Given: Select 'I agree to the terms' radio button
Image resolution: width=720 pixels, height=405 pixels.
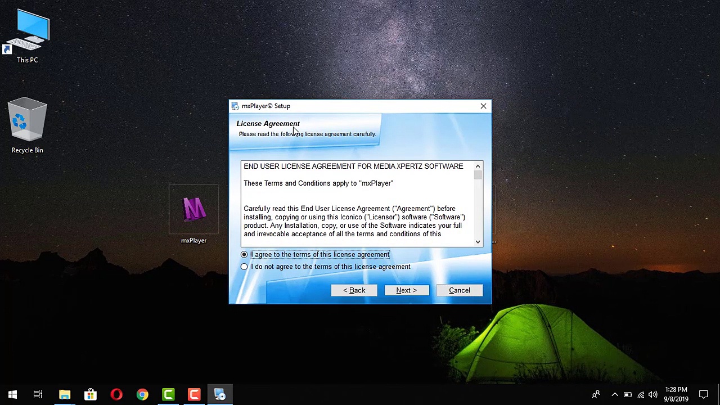Looking at the screenshot, I should pyautogui.click(x=244, y=255).
